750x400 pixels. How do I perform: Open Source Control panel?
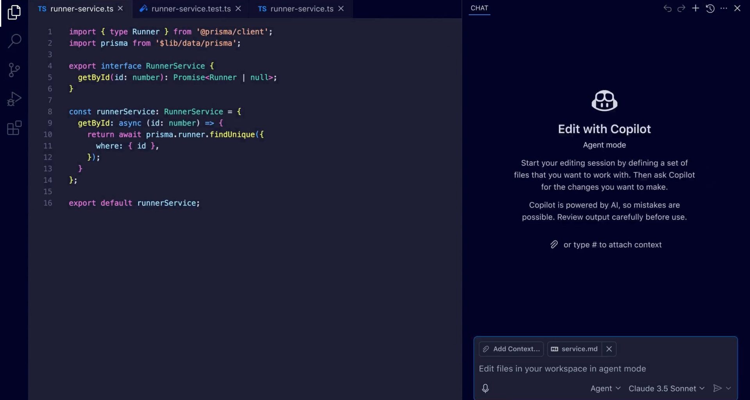[x=14, y=70]
